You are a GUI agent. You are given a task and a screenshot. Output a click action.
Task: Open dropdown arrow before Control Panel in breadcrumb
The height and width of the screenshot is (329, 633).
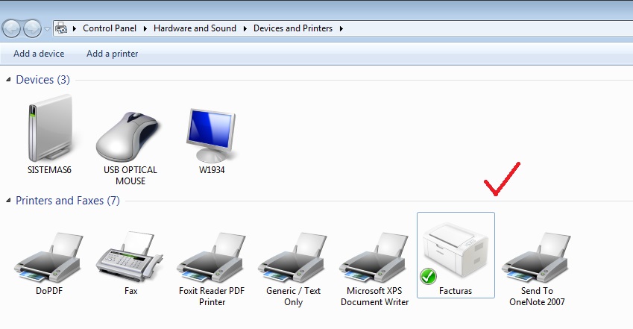coord(75,28)
